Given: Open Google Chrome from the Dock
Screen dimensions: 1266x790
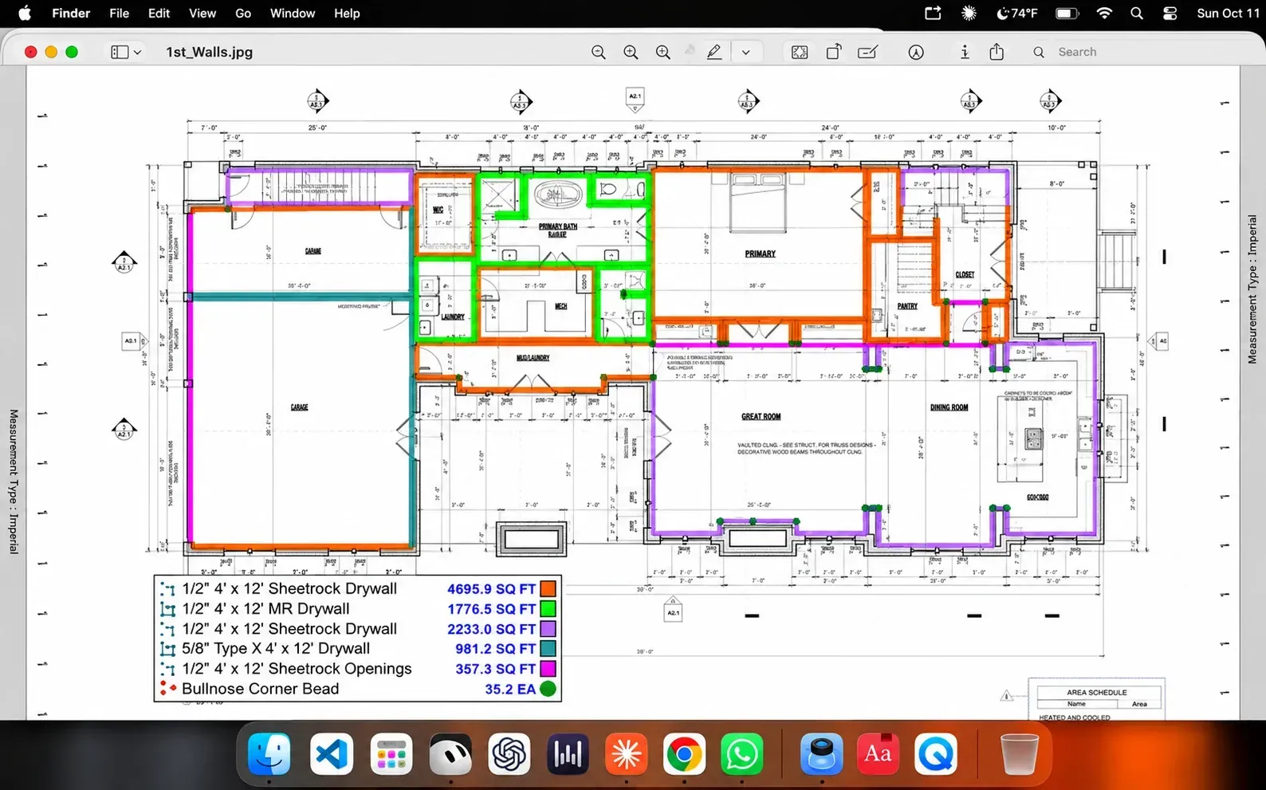Looking at the screenshot, I should 683,754.
